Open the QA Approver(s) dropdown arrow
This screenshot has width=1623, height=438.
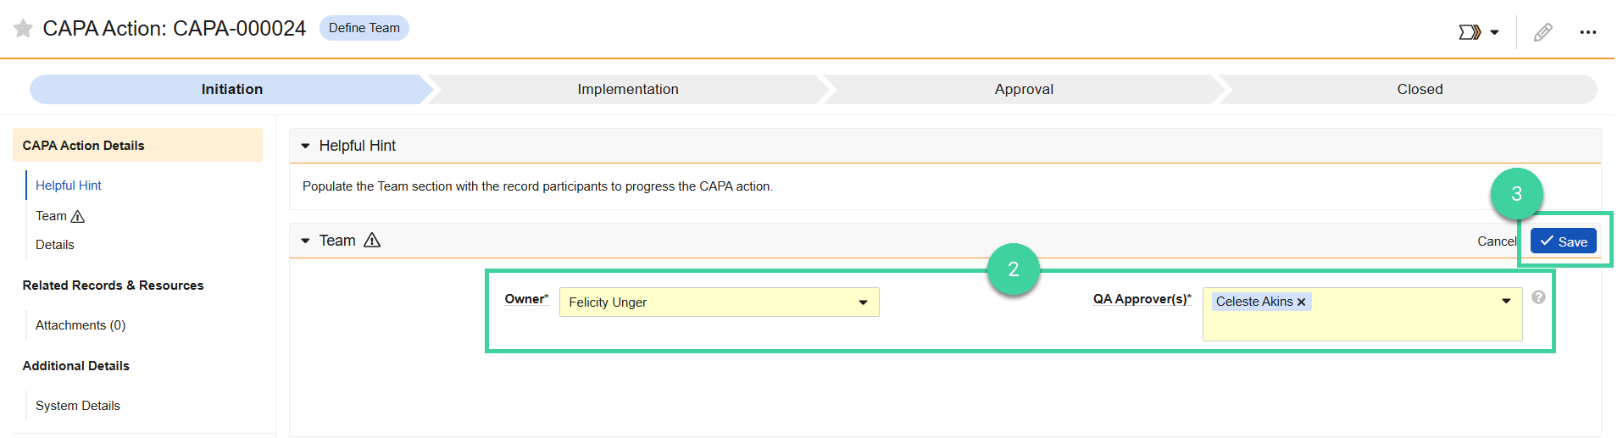1506,301
